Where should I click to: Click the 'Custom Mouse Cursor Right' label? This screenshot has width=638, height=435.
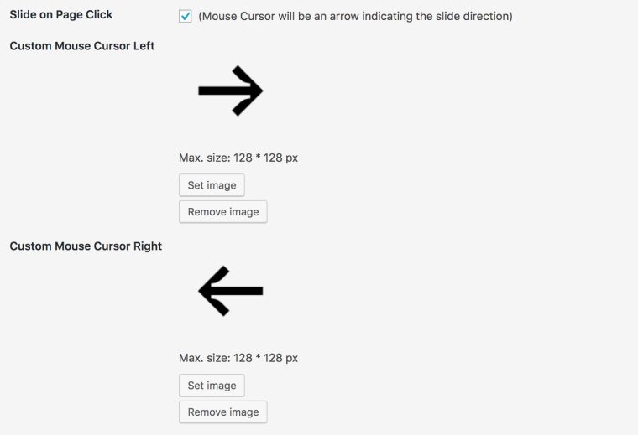coord(85,246)
